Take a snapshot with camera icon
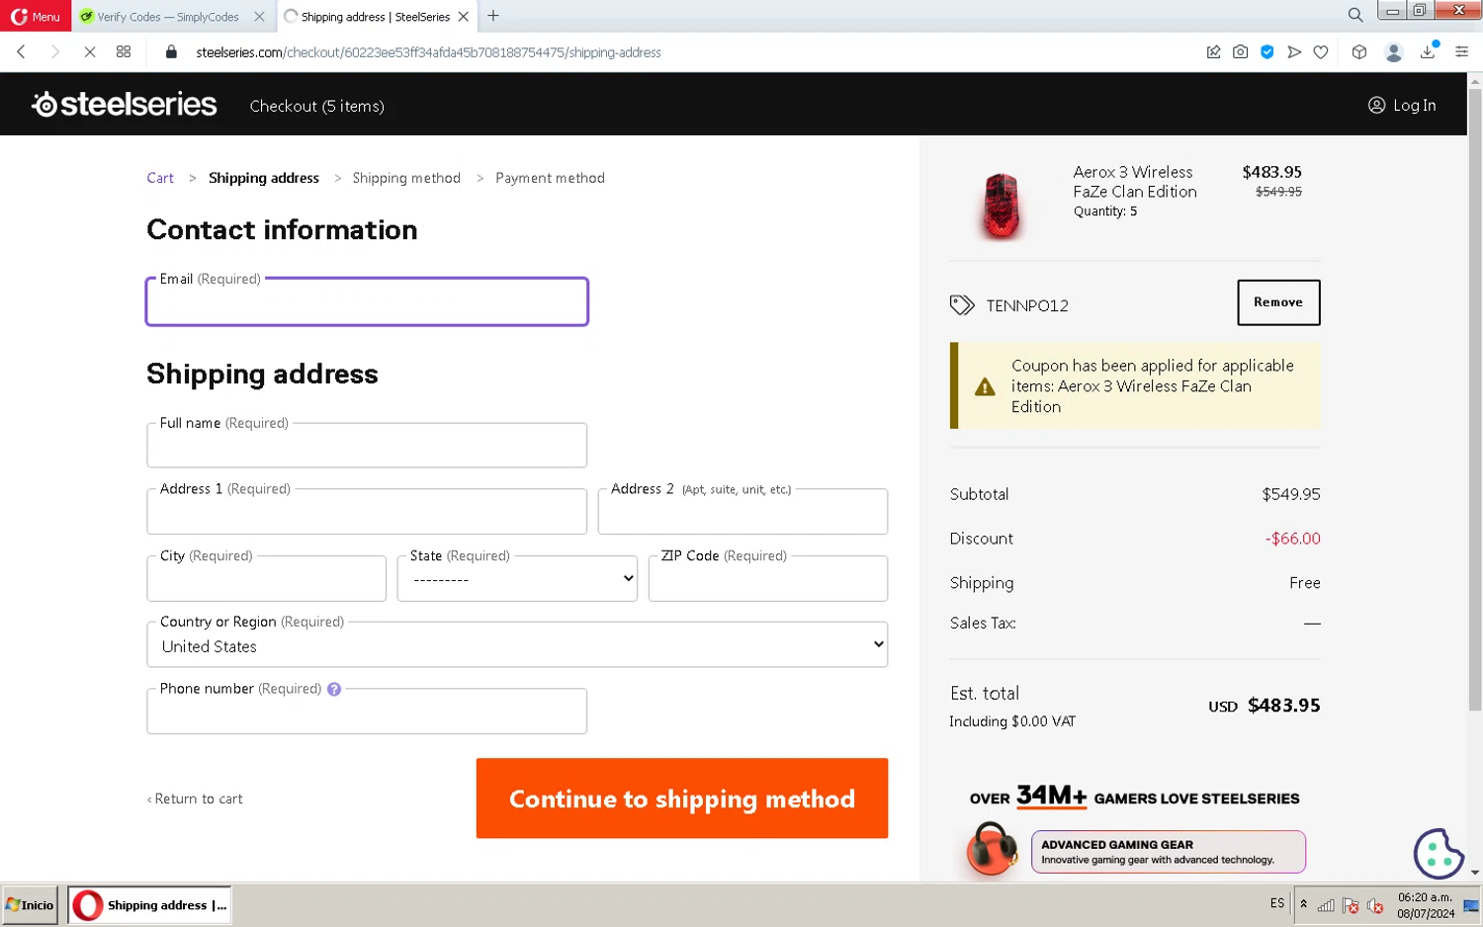Screen dimensions: 1483x927 click(x=1240, y=52)
